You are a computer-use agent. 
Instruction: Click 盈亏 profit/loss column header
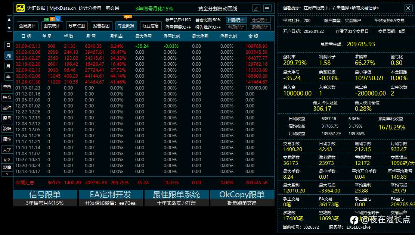click(91, 36)
